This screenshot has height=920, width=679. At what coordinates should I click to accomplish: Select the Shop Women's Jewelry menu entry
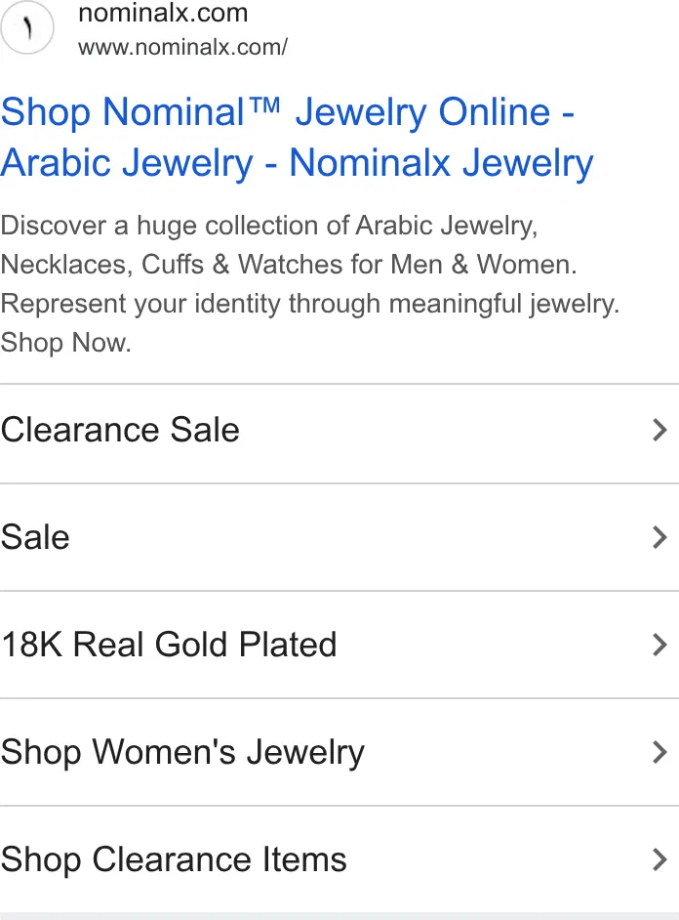(x=339, y=752)
